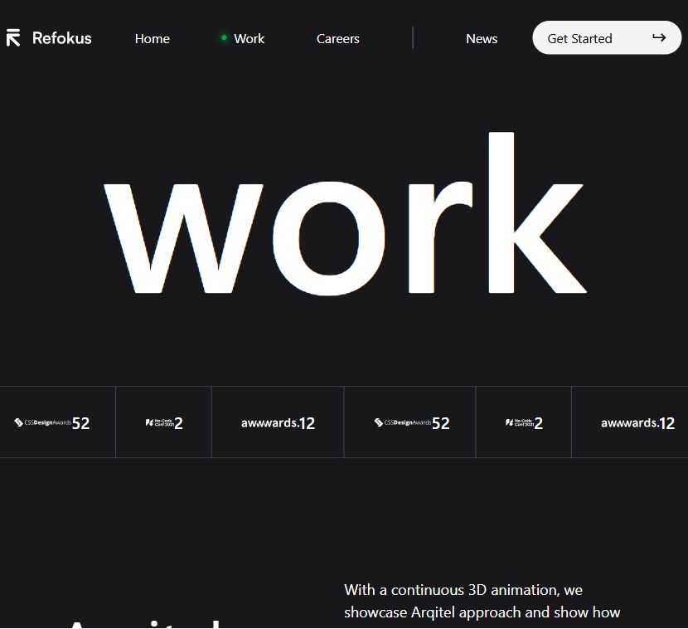Screen dimensions: 688x629
Task: Open the Work nav item
Action: [249, 39]
